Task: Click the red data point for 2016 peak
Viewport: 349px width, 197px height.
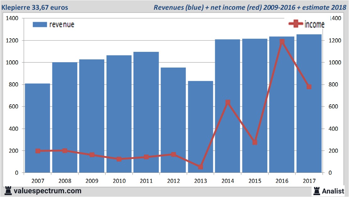Action: click(282, 41)
